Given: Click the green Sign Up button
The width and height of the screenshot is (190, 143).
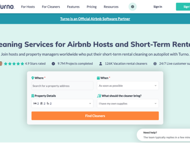Looking at the screenshot, I should (183, 7).
